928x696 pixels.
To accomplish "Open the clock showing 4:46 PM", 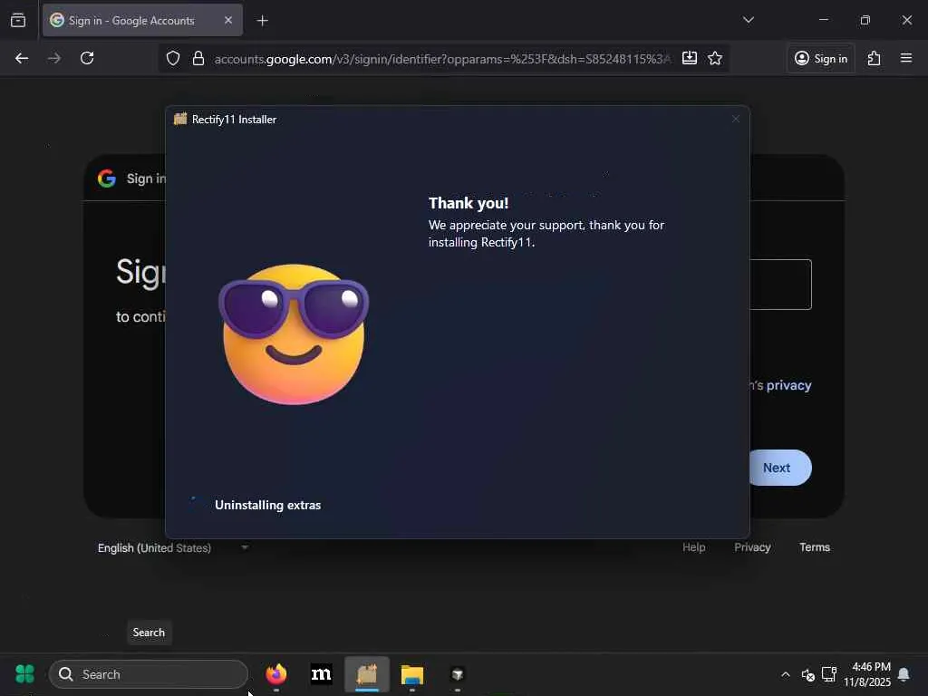I will tap(867, 674).
